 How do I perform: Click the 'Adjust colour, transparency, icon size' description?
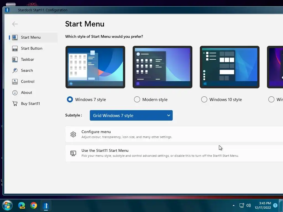click(127, 137)
